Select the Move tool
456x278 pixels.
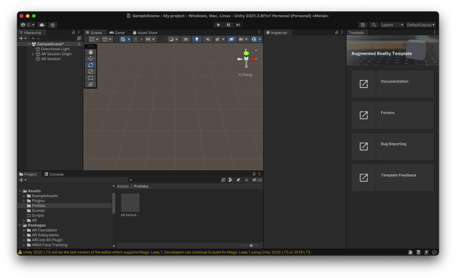(90, 59)
